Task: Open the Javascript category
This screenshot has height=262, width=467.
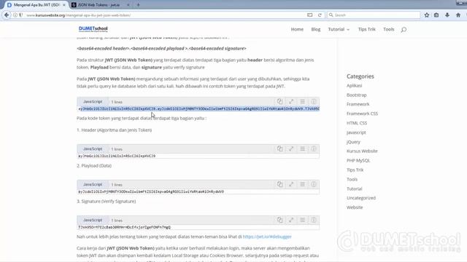Action: [x=356, y=132]
